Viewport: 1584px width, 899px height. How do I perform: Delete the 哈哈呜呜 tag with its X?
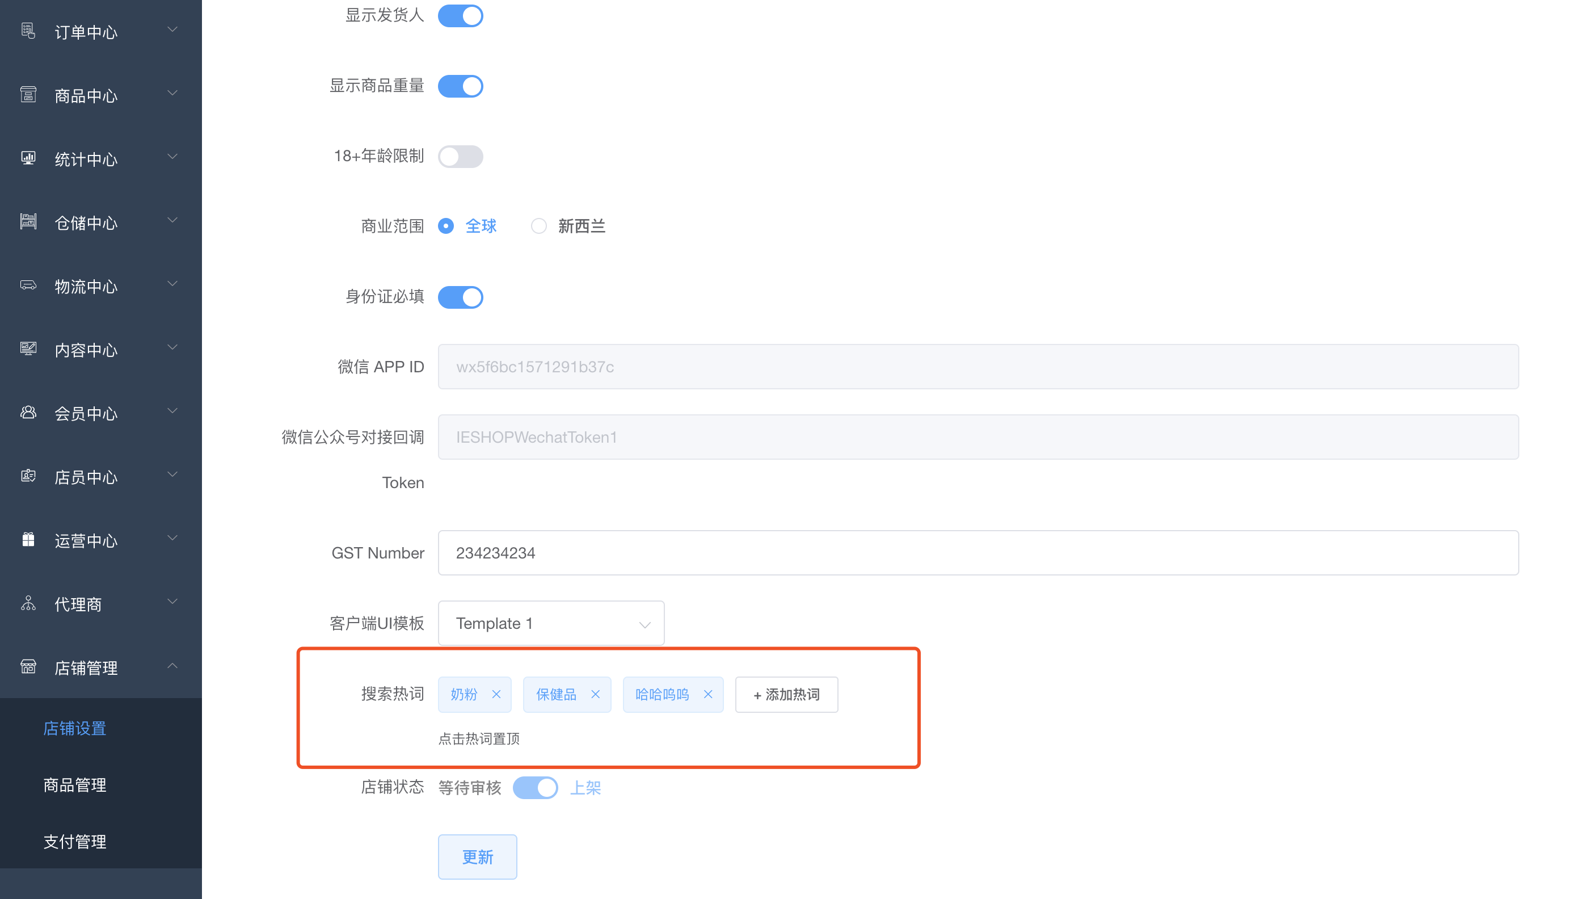pyautogui.click(x=708, y=695)
